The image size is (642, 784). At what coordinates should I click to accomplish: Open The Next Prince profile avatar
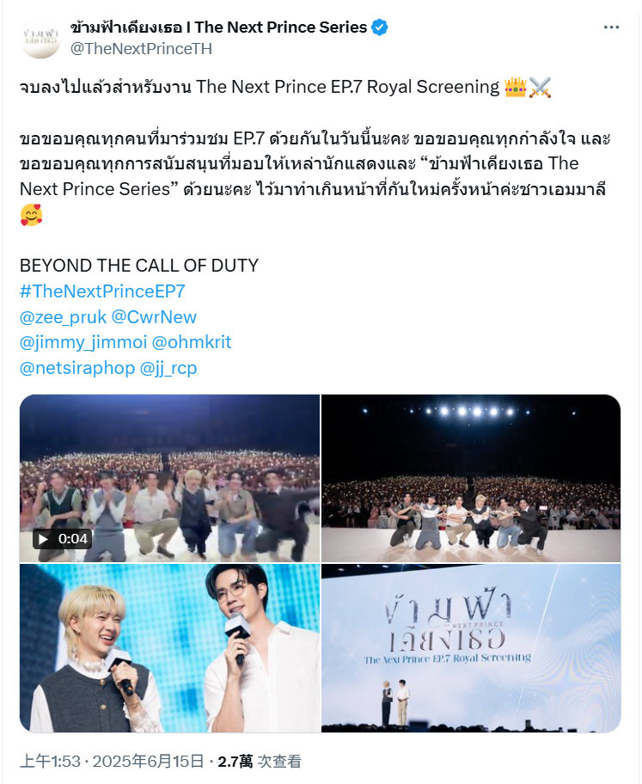[x=40, y=39]
